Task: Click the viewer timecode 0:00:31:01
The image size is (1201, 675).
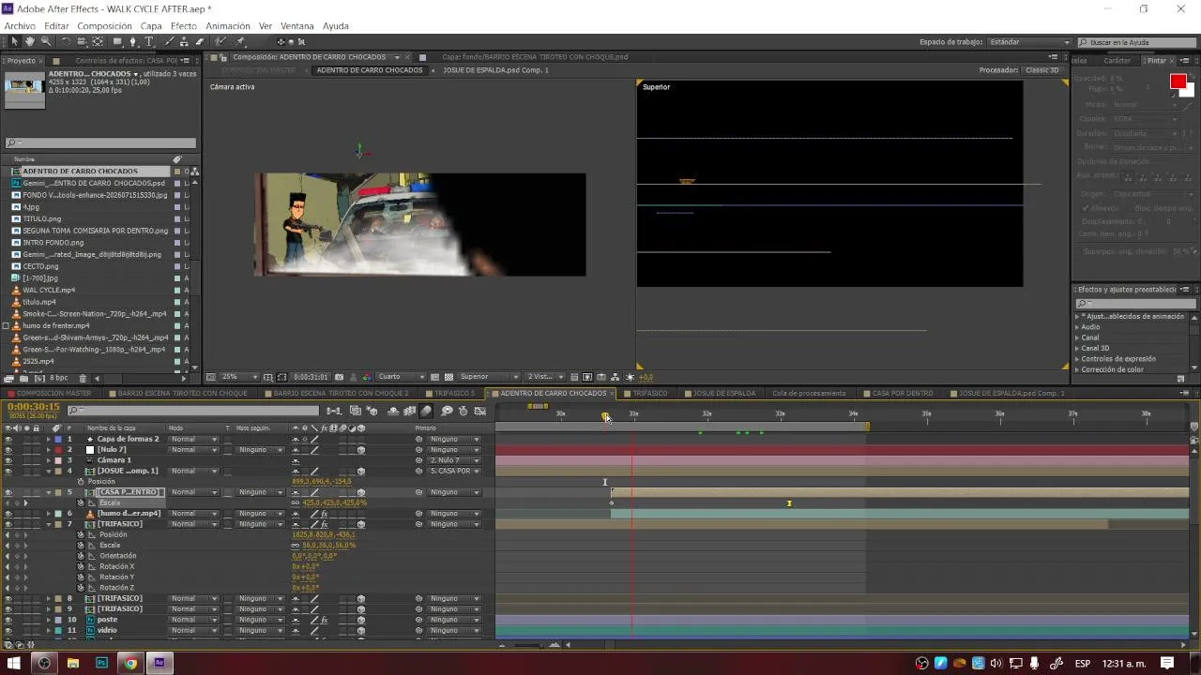Action: (x=311, y=377)
